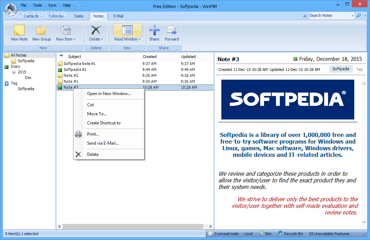Switch to the Contacts tab
Viewport: 370px width, 240px height.
point(31,16)
